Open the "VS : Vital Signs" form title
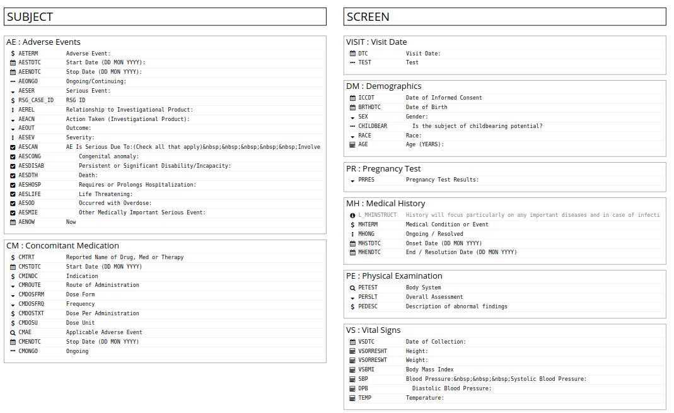Screen dimensions: 674x413 tap(373, 330)
